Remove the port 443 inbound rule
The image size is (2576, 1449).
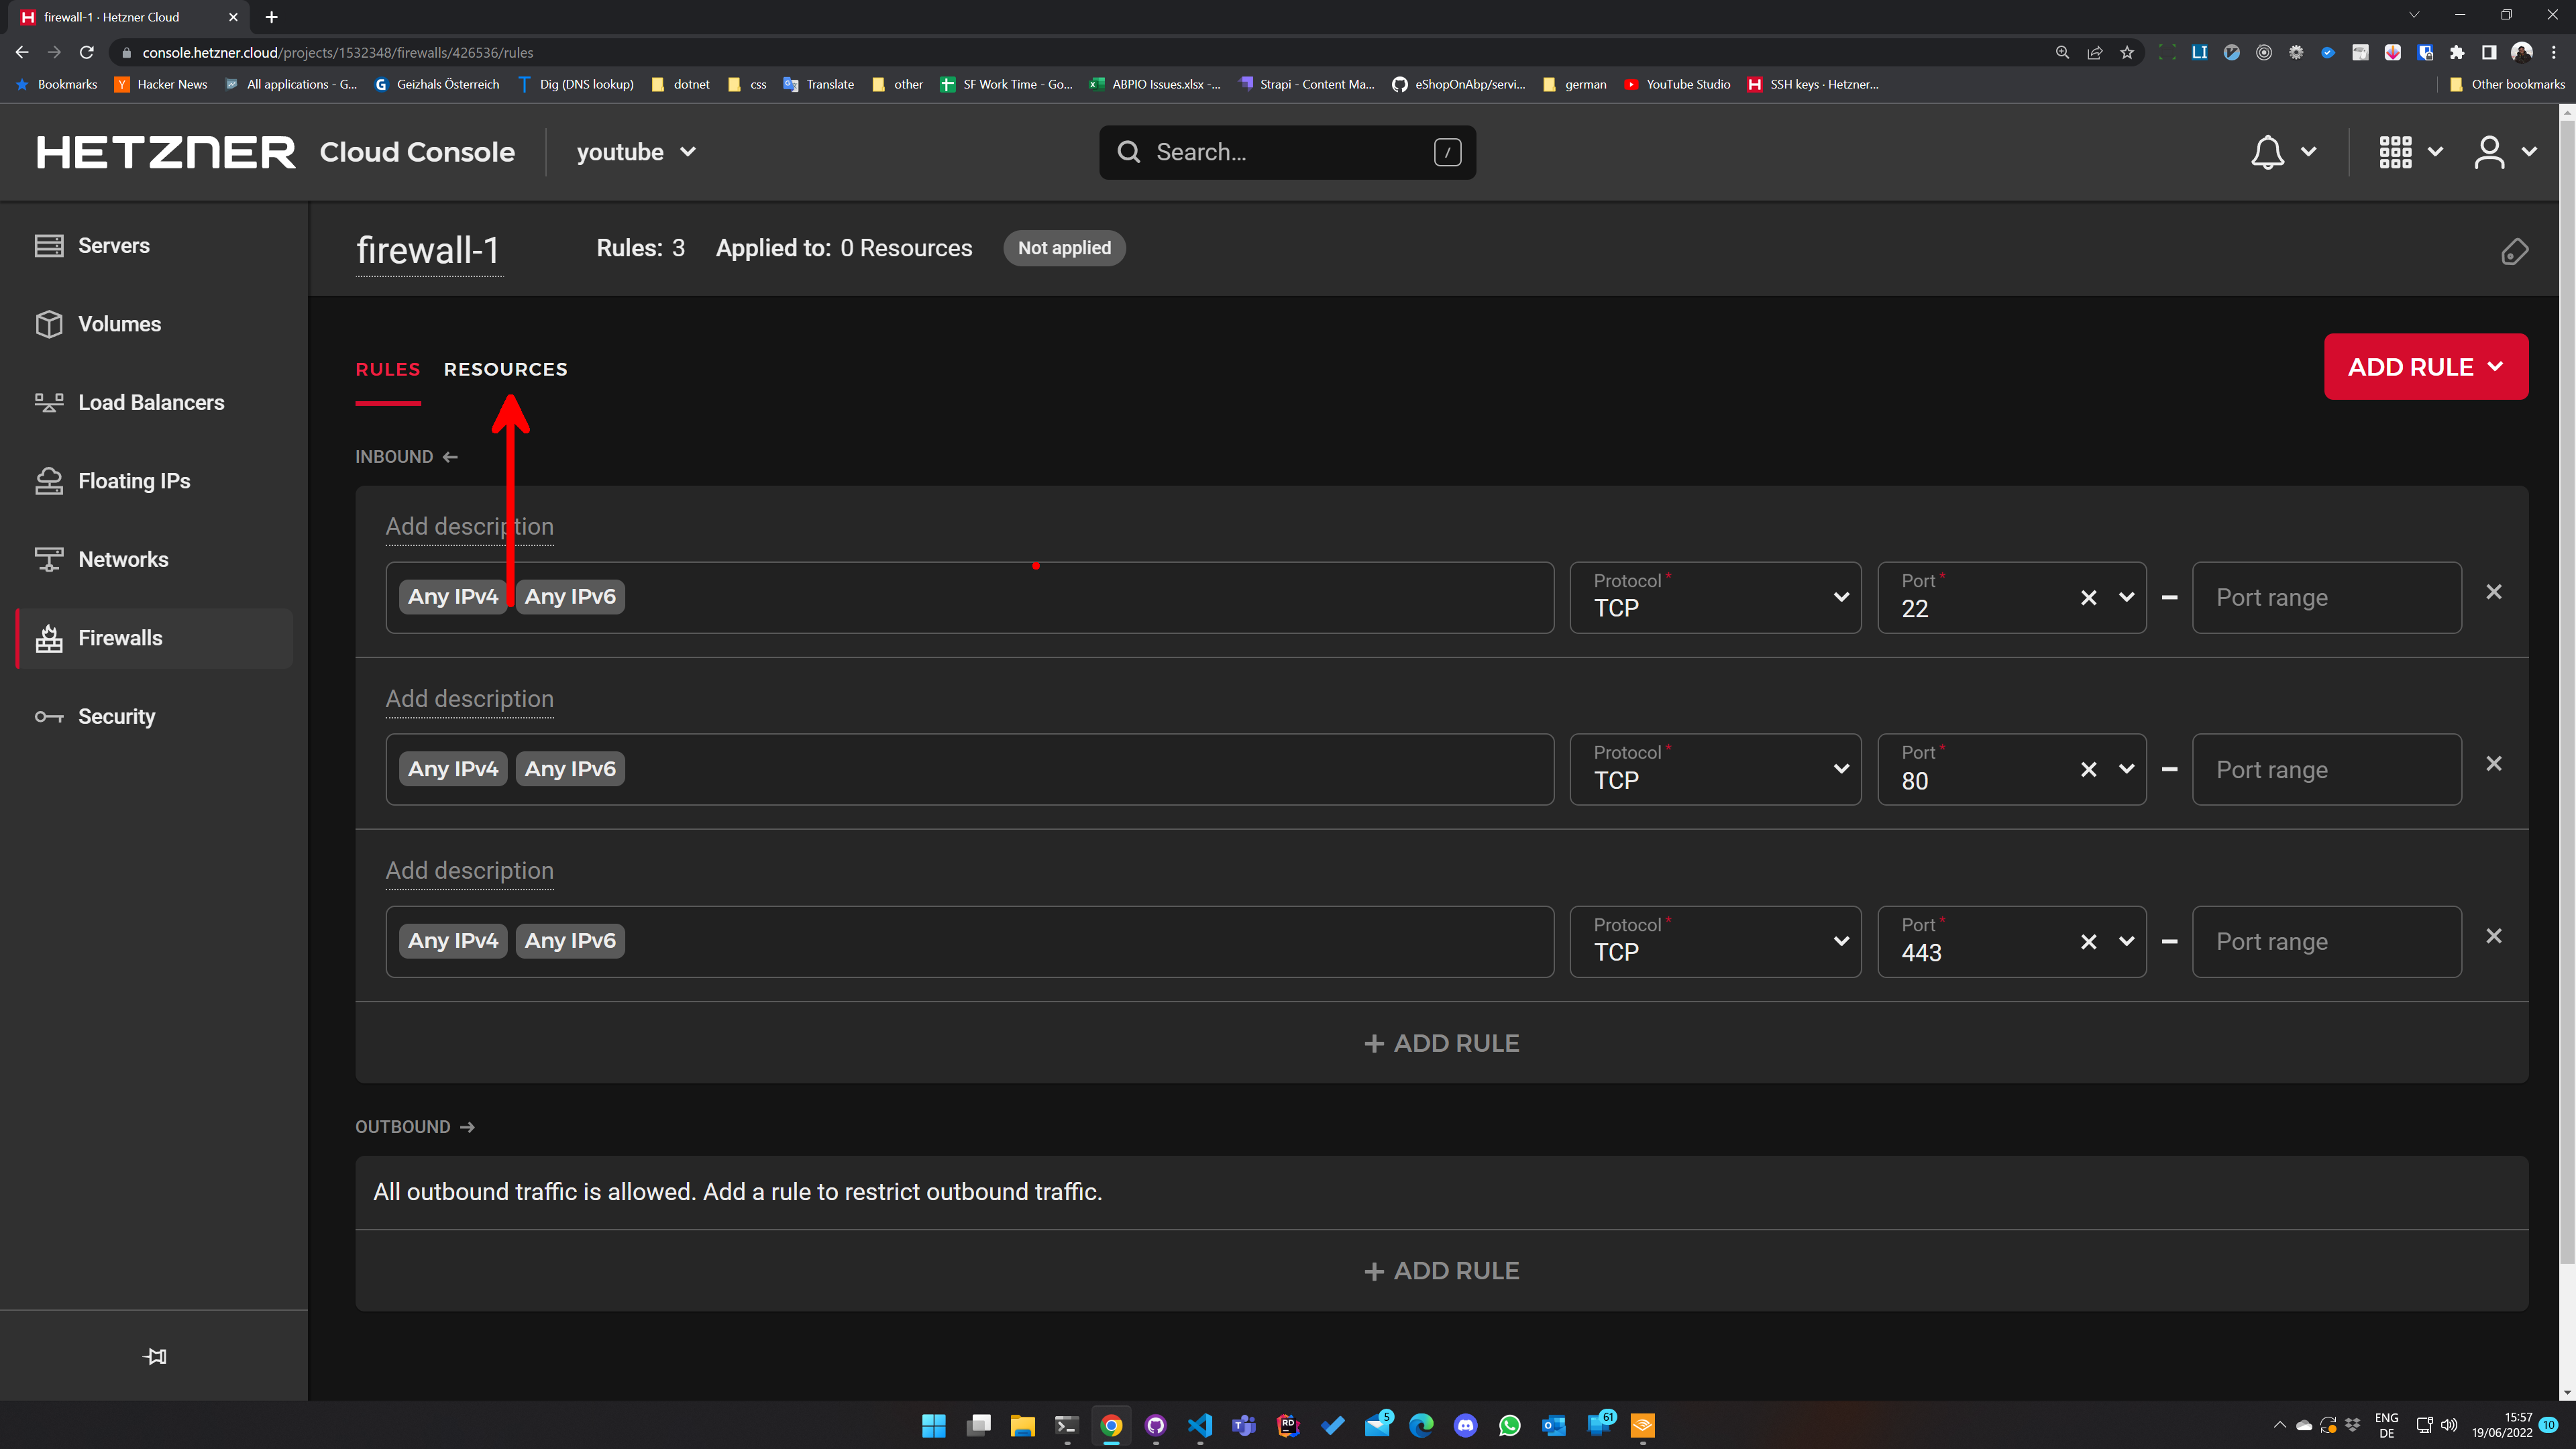[x=2494, y=936]
